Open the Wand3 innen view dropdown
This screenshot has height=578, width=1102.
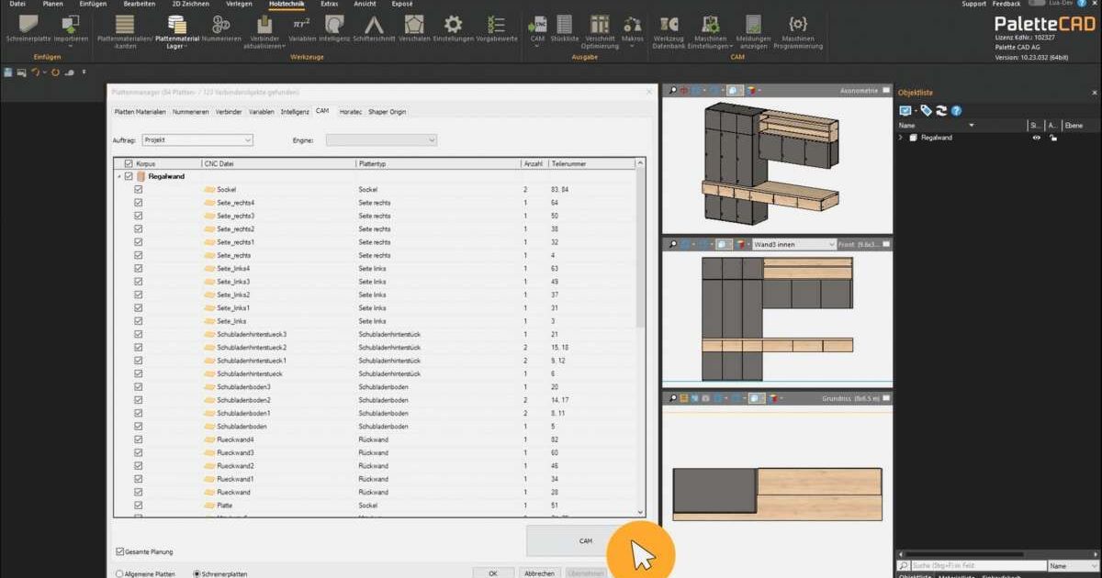[793, 245]
